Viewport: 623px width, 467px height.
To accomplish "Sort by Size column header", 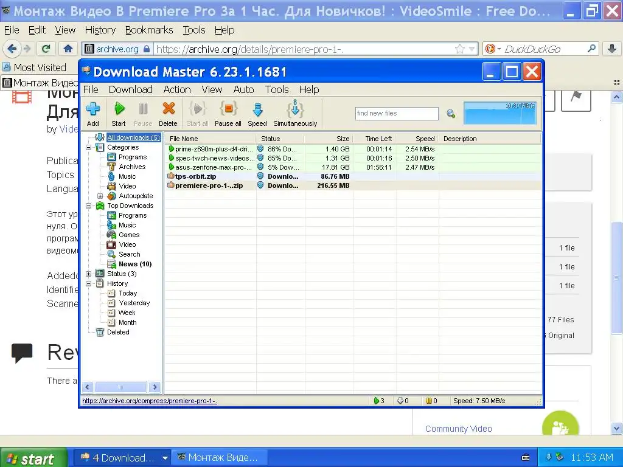I will click(329, 139).
